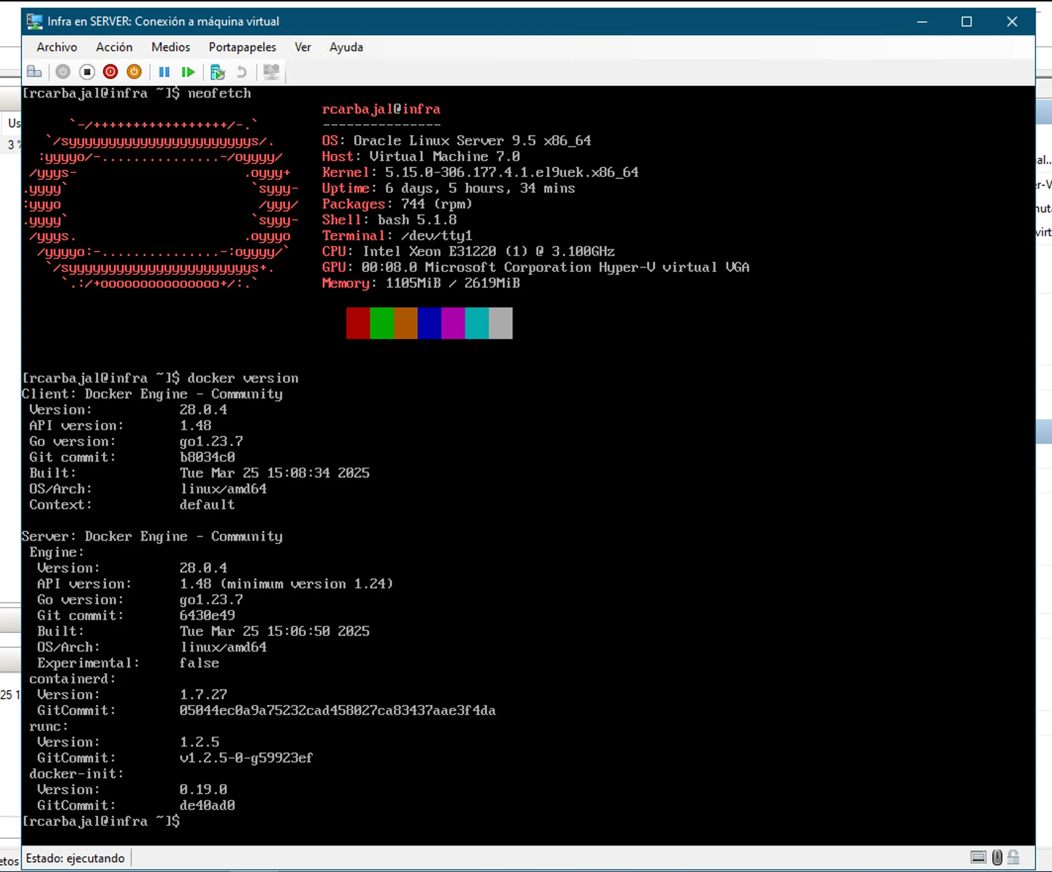Open the Ver menu
Screen dimensions: 1052x872
click(302, 47)
